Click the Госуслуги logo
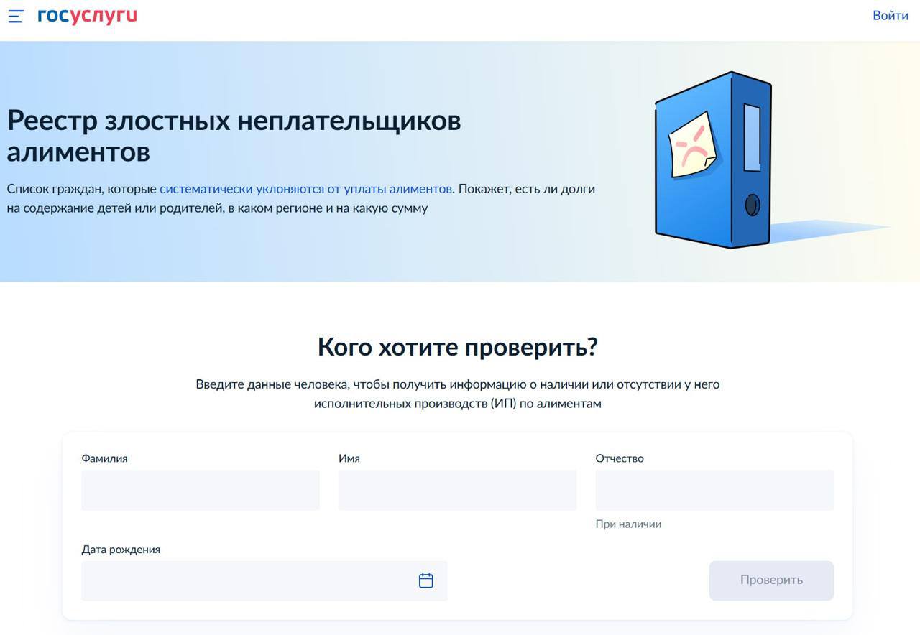 [87, 16]
